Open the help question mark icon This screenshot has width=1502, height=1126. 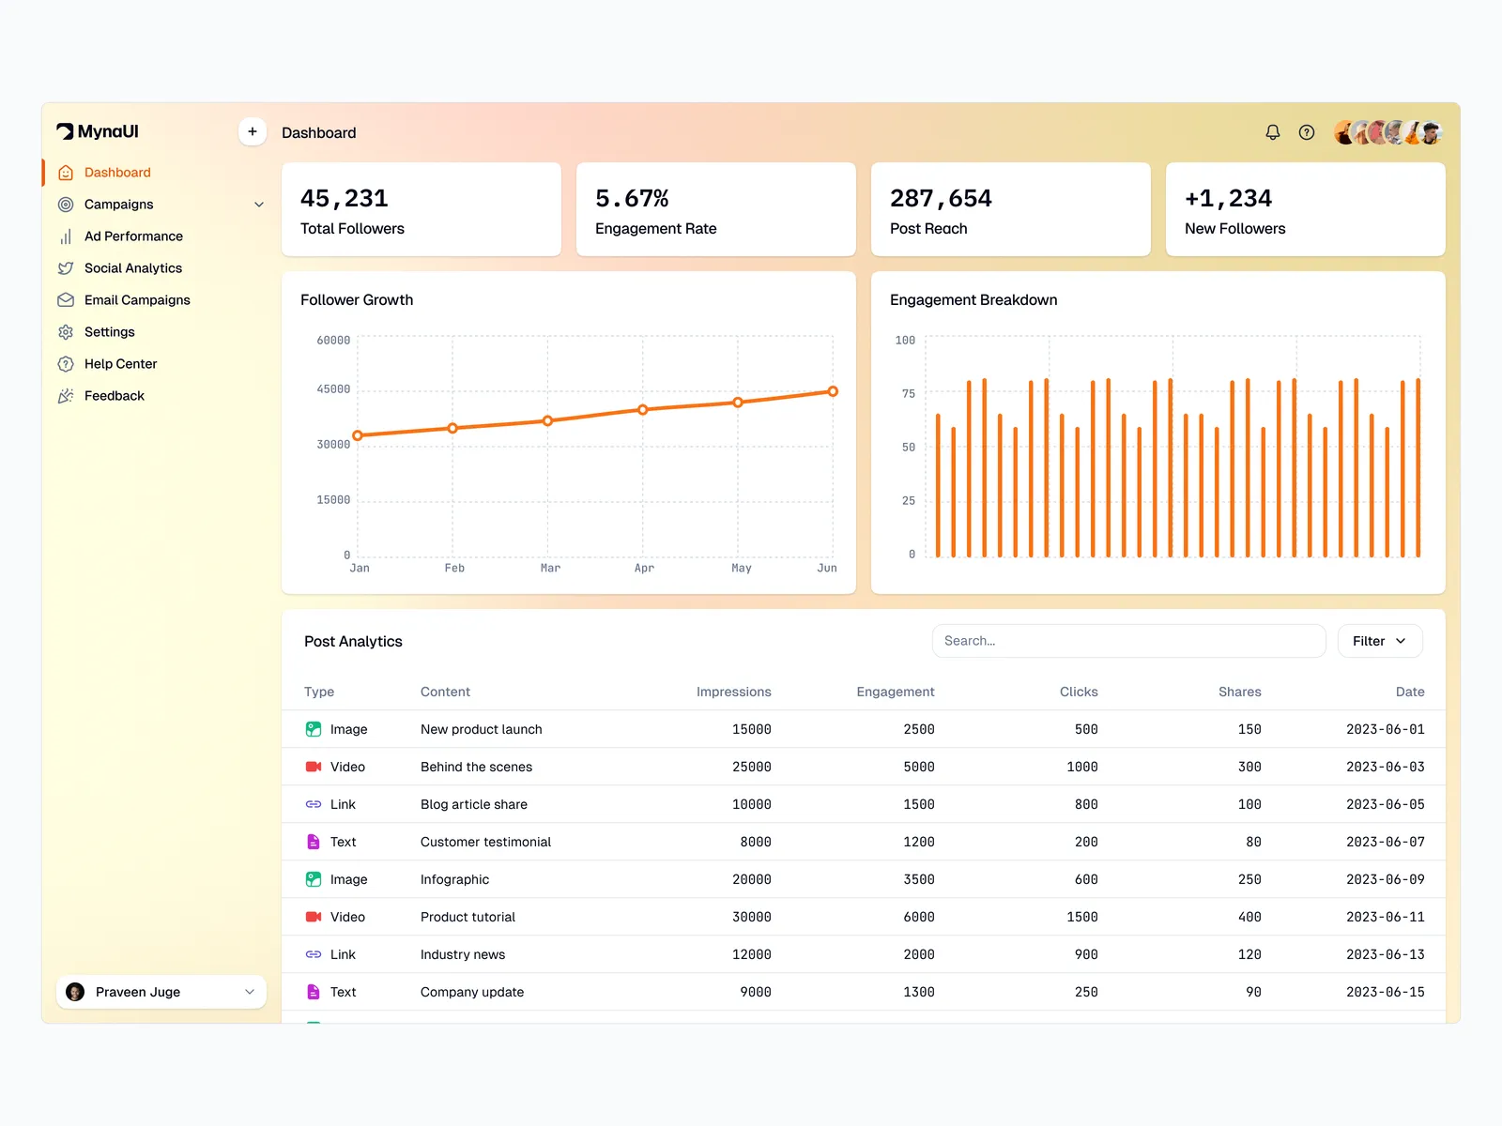click(1306, 132)
